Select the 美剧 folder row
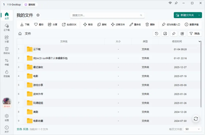This screenshot has width=205, height=135. click(109, 112)
